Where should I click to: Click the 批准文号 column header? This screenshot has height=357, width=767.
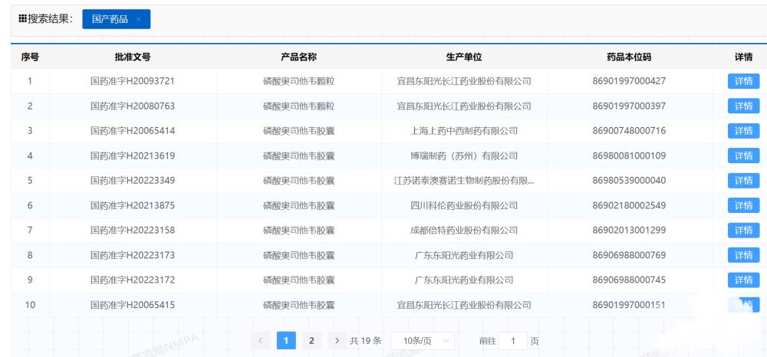pos(133,57)
